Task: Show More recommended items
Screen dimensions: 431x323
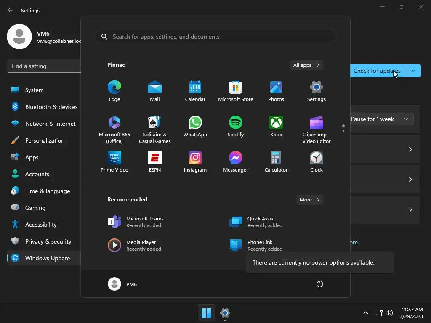Action: coord(309,200)
